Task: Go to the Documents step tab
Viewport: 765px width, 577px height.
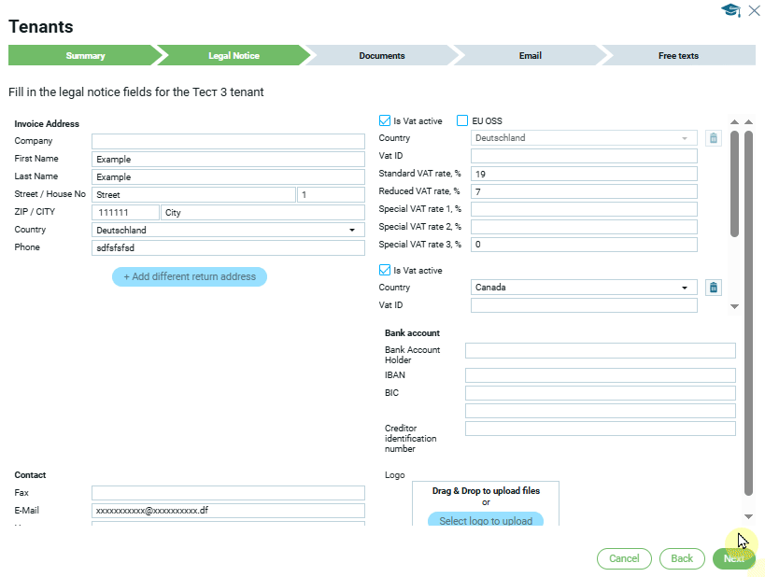Action: tap(381, 56)
